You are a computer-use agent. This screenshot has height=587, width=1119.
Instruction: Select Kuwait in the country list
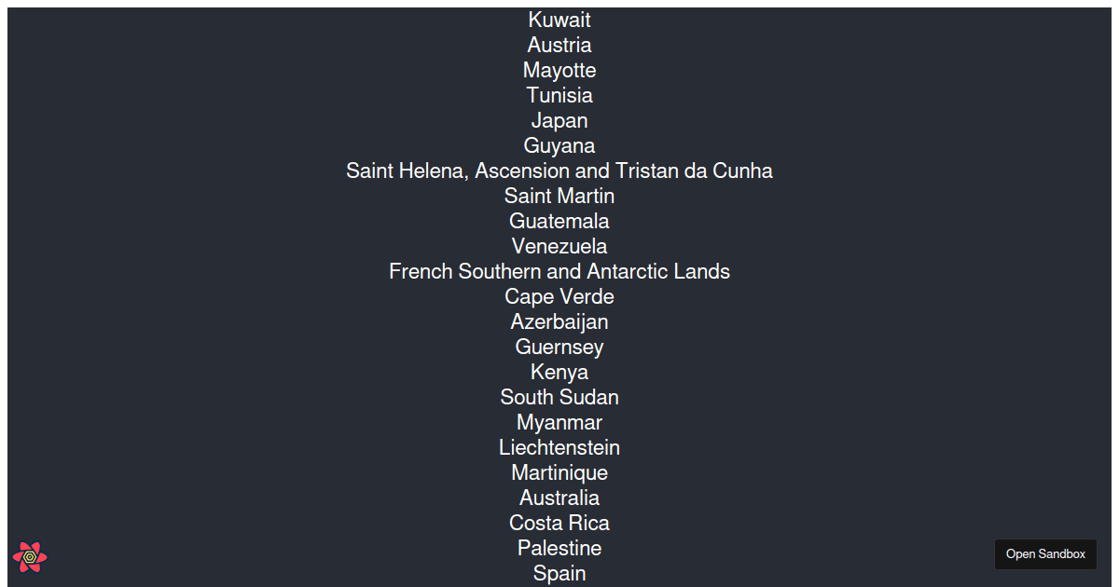pos(559,20)
